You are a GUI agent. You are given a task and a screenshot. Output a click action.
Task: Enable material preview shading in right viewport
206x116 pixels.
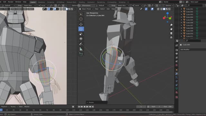(167, 9)
